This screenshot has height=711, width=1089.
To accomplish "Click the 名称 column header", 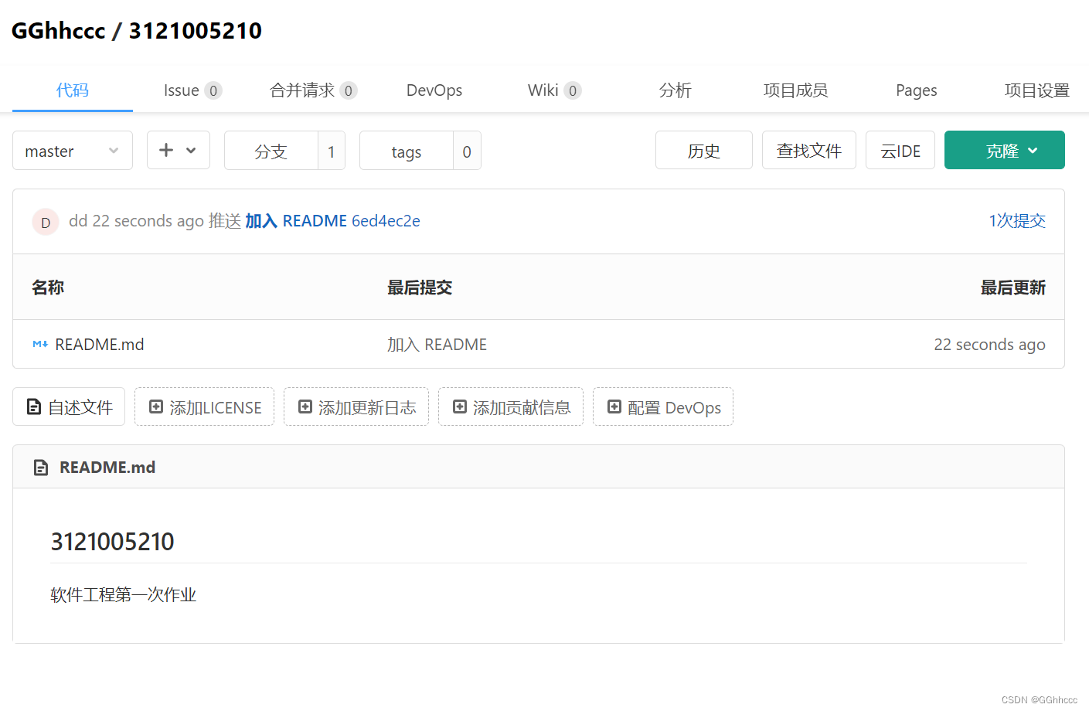I will 48,287.
